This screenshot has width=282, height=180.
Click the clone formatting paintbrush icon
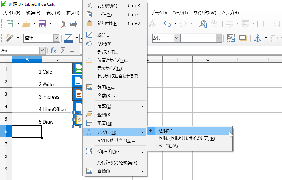152,24
